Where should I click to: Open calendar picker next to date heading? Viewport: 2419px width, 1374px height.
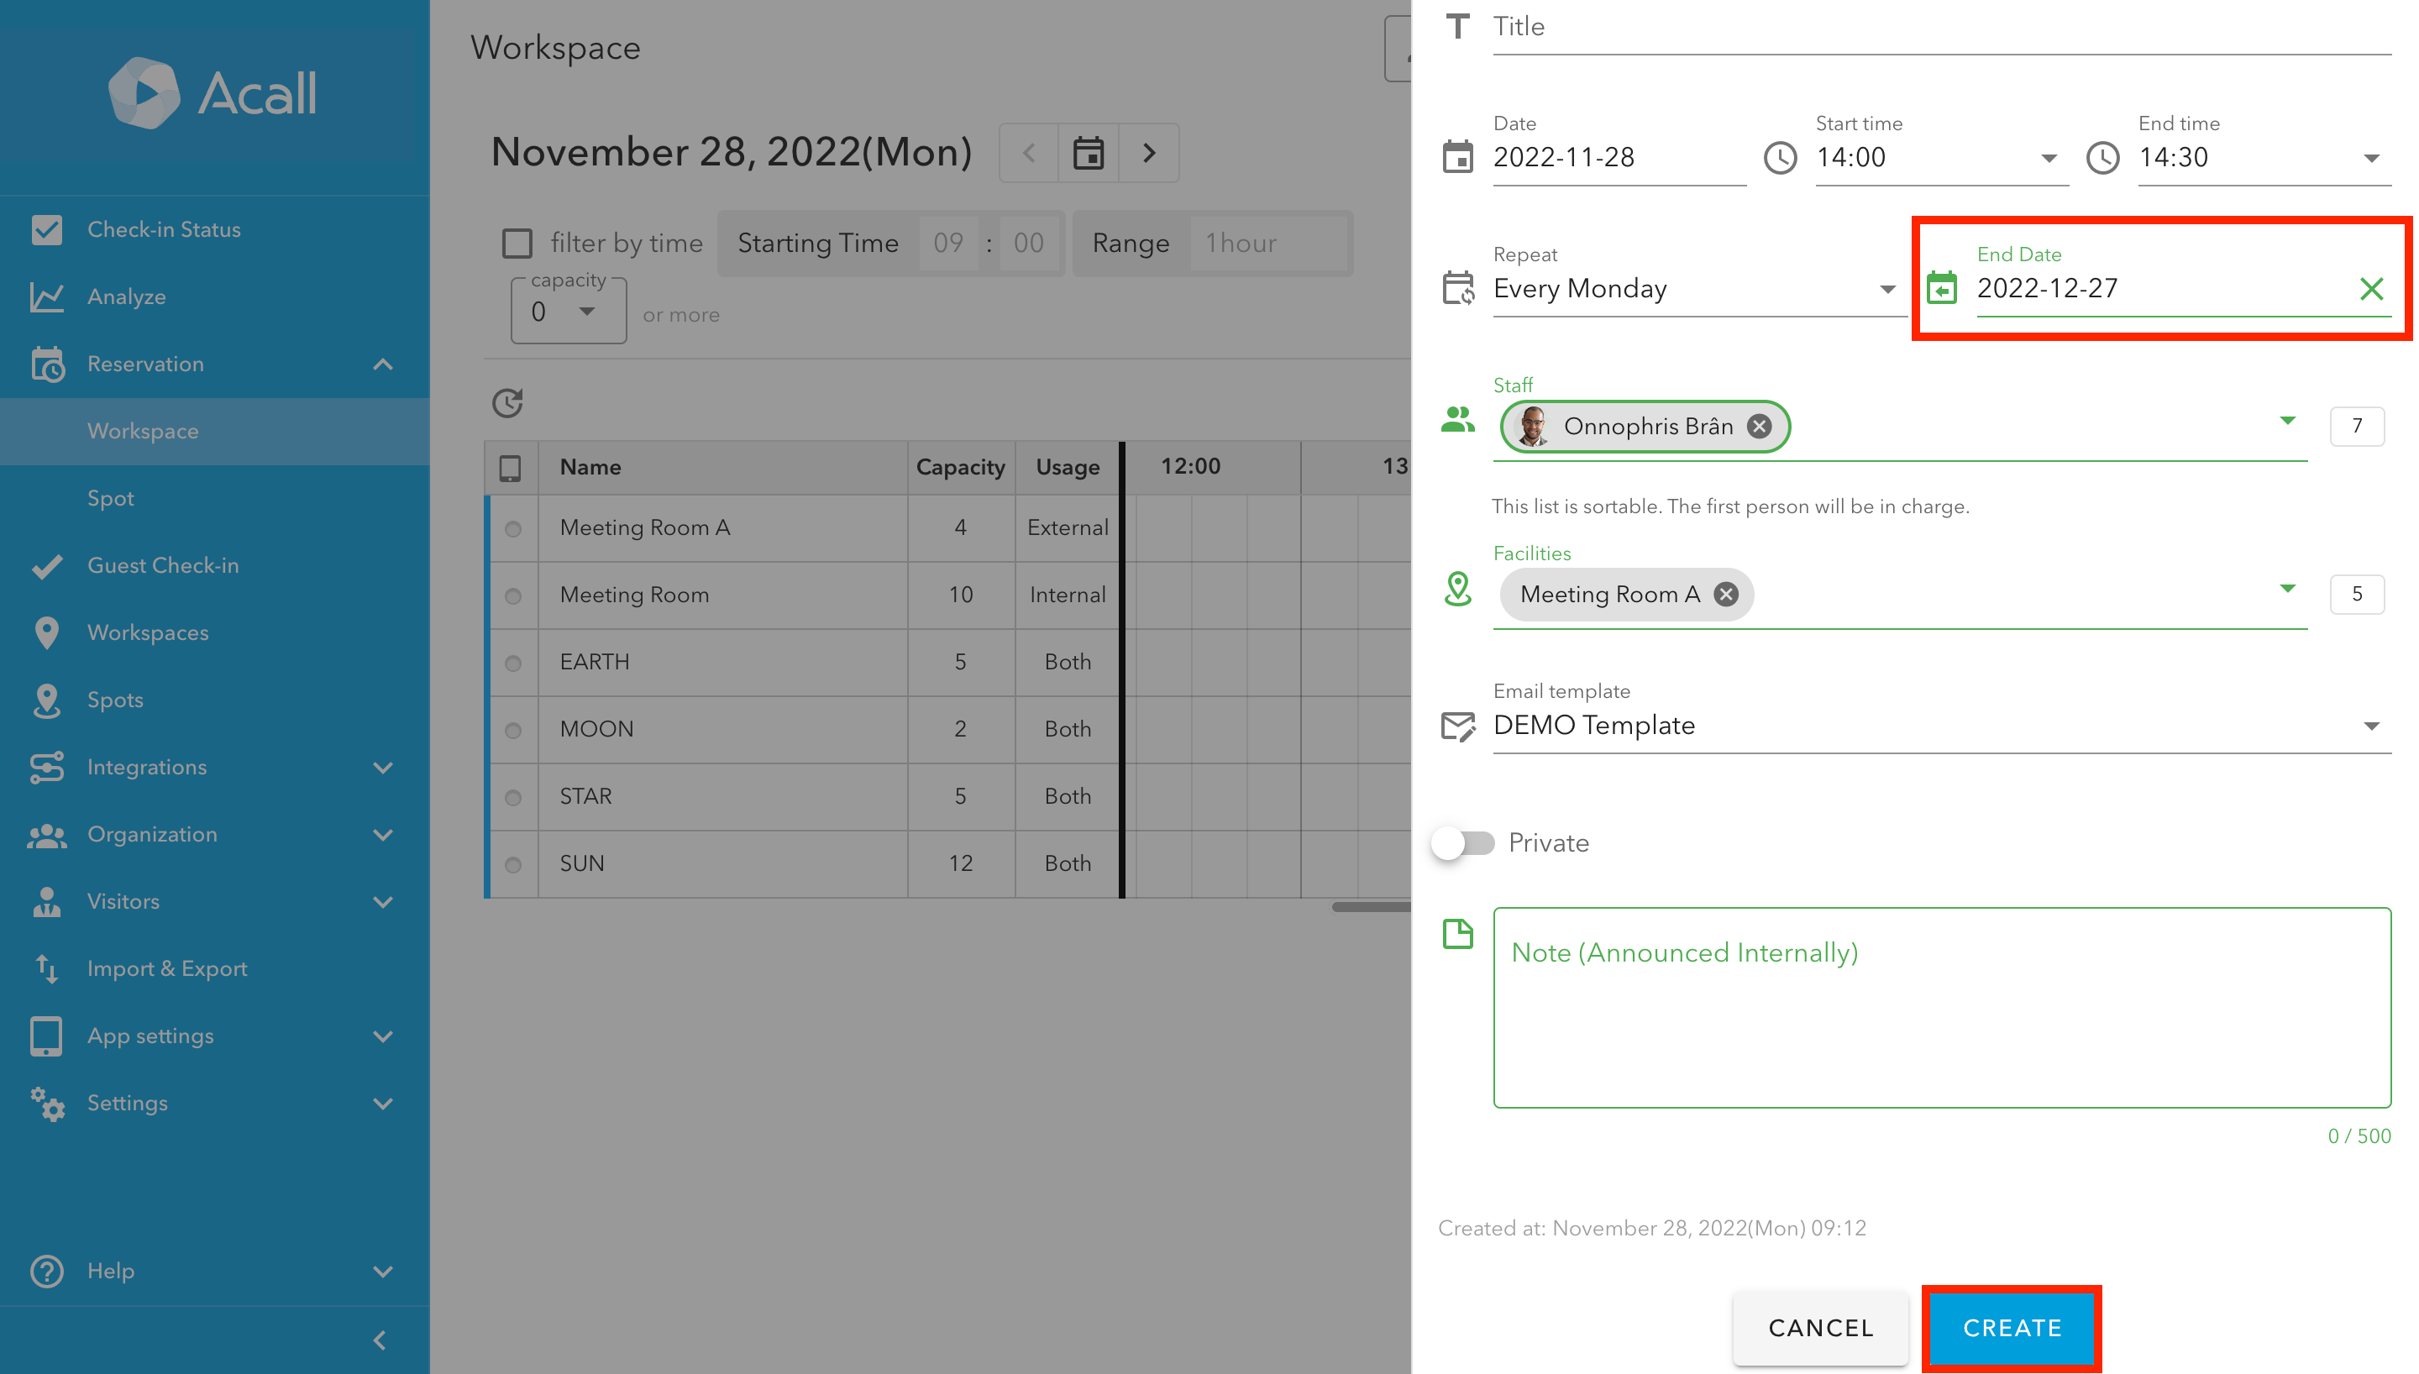[1088, 153]
